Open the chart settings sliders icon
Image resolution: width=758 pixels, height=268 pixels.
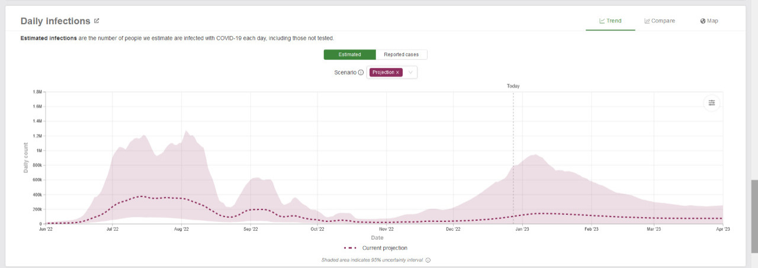[711, 103]
